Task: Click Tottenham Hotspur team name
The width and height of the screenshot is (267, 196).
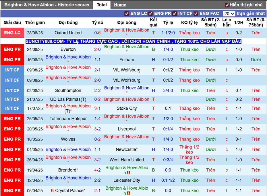Action: click(x=68, y=119)
